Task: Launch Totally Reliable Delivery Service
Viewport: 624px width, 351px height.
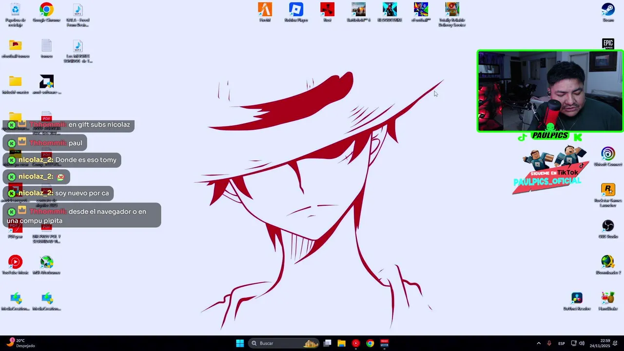Action: (x=452, y=15)
